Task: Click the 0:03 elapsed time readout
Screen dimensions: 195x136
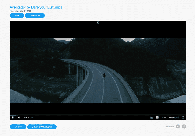Action: [x=25, y=118]
